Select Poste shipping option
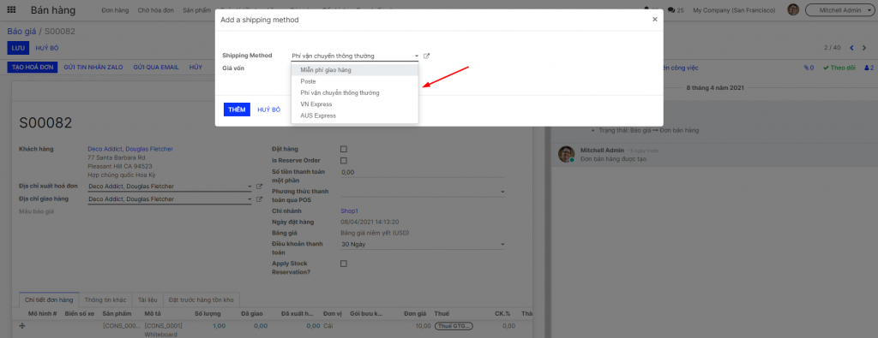The height and width of the screenshot is (338, 878). (354, 81)
